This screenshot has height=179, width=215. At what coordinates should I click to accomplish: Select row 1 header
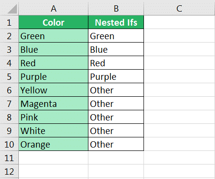(x=9, y=22)
